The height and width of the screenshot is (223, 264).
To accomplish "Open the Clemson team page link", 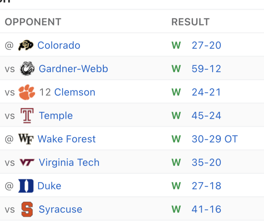I will coord(74,92).
